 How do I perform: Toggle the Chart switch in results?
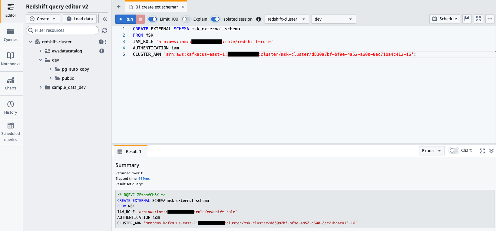click(x=454, y=150)
